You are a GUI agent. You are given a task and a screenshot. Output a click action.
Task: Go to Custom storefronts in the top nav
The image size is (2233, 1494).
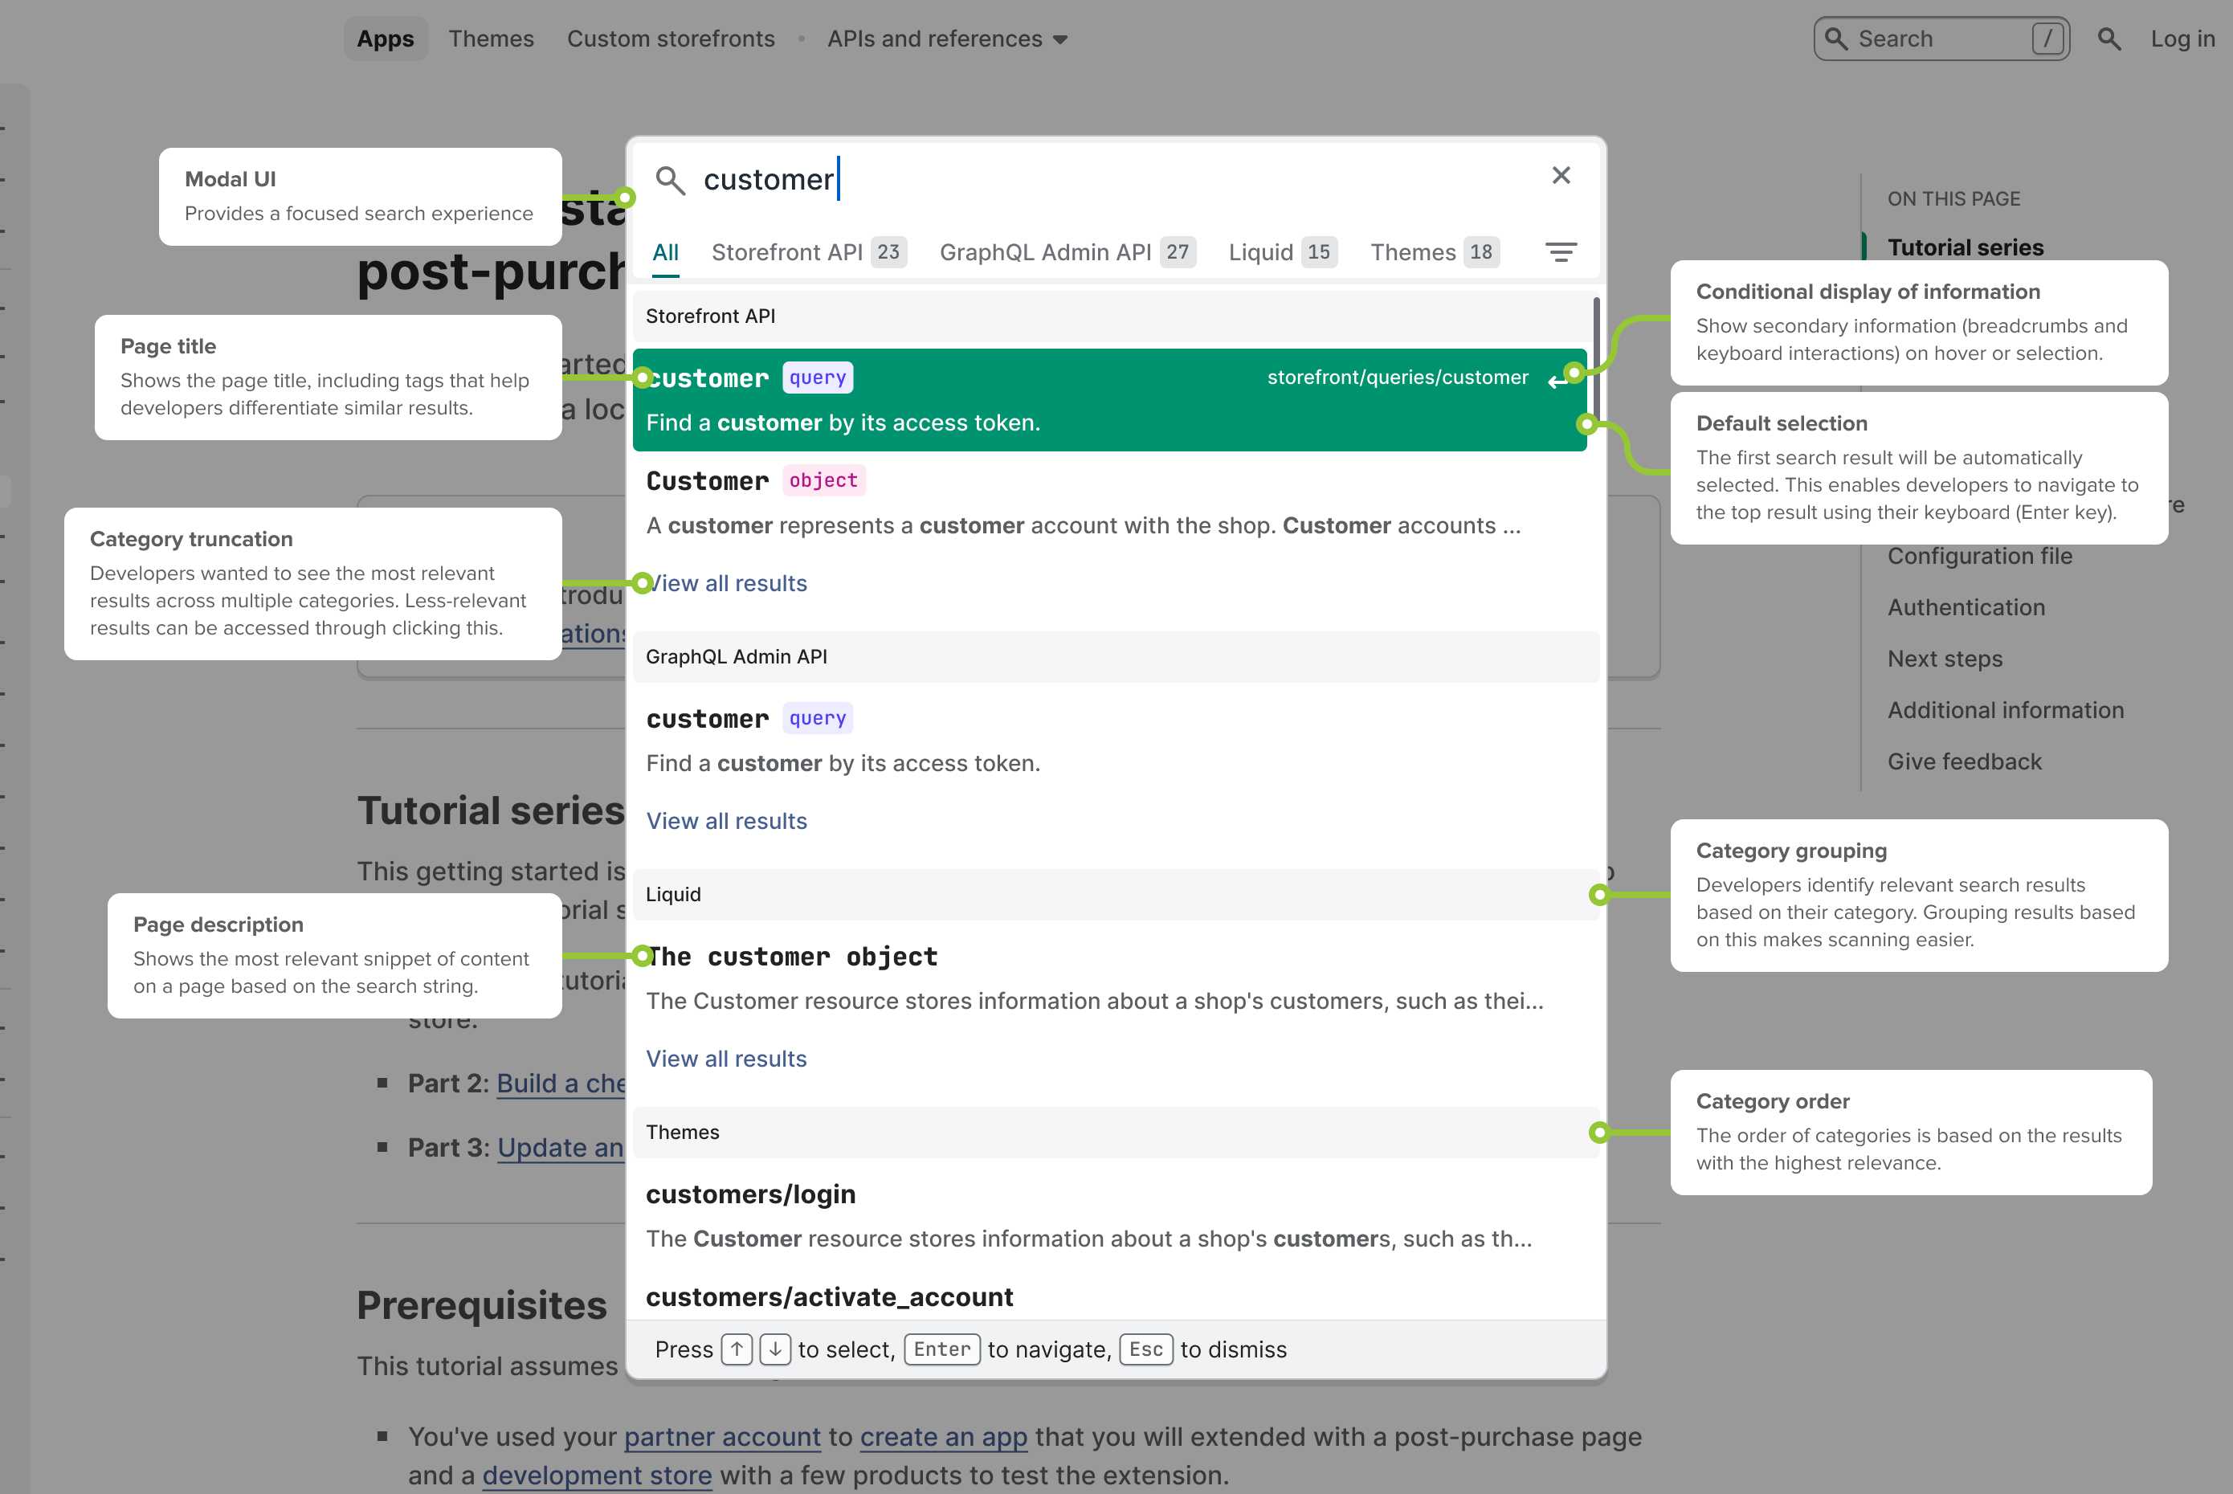tap(671, 39)
